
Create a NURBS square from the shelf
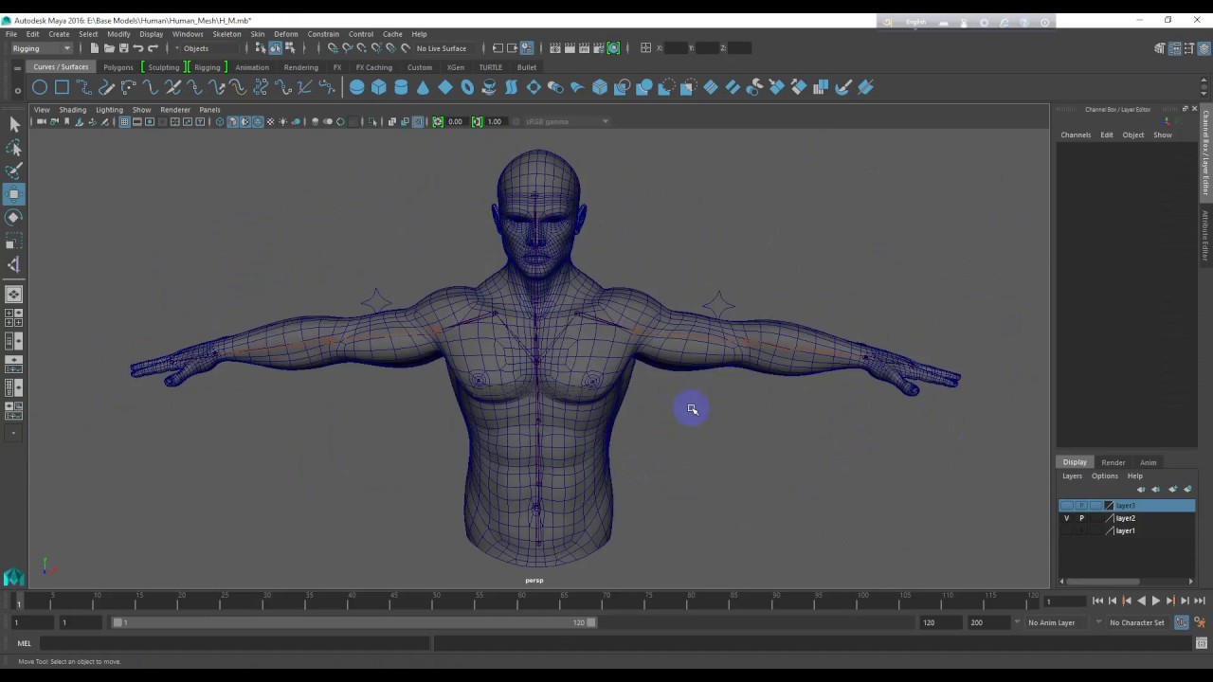tap(62, 87)
